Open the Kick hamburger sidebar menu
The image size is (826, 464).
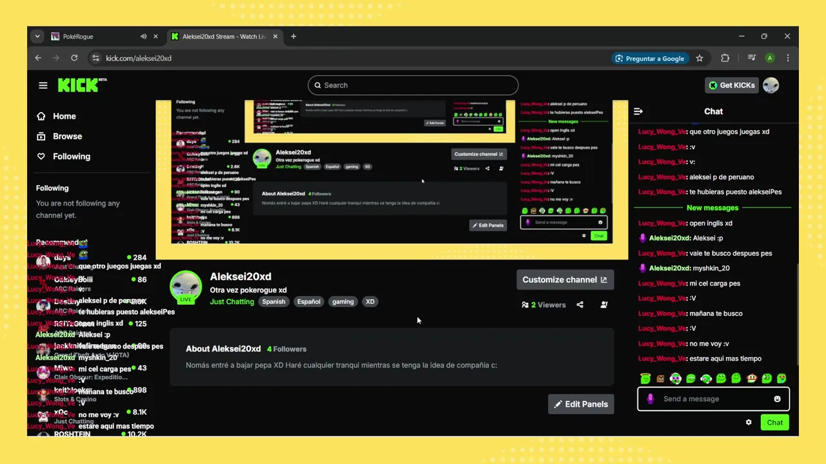click(43, 85)
